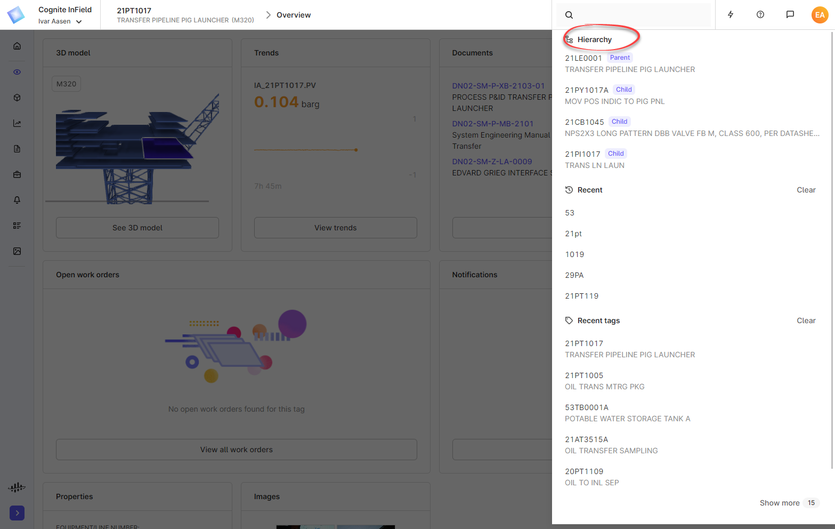This screenshot has width=835, height=529.
Task: Select child tag 21CB1045
Action: (x=692, y=127)
